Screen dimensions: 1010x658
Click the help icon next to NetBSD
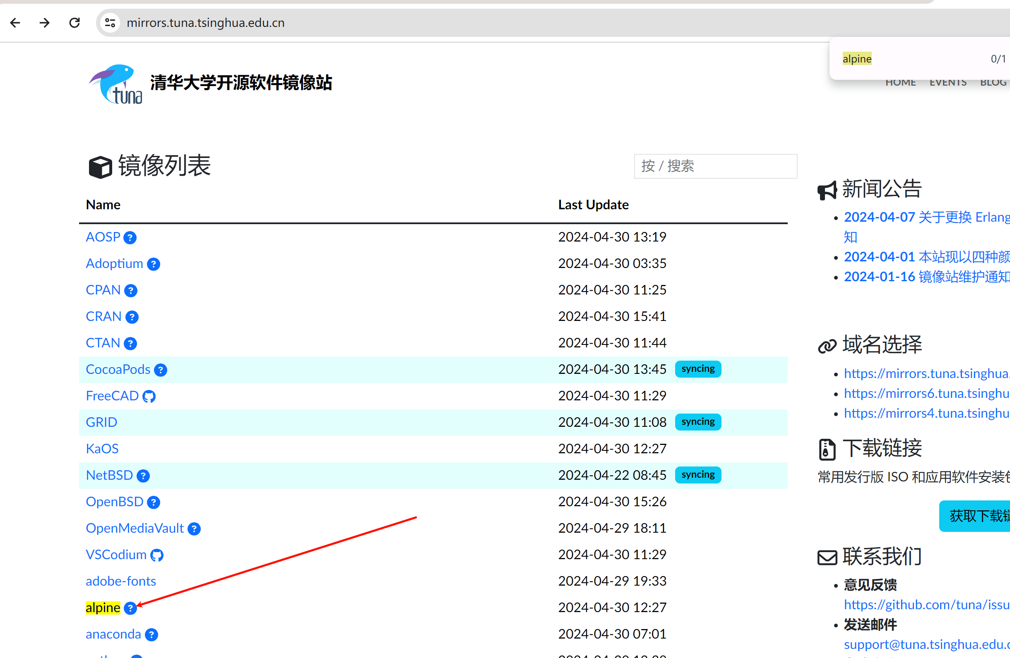point(143,476)
